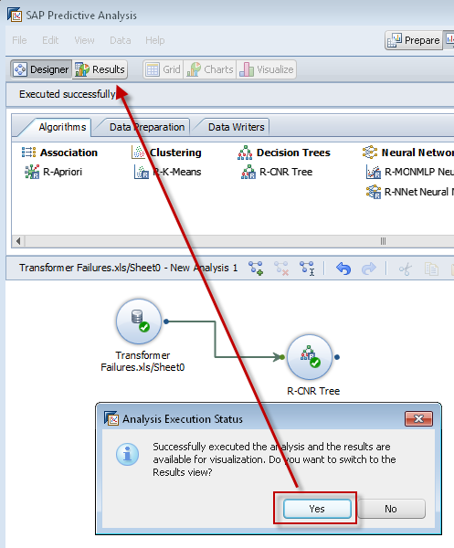
Task: Click the undo arrow in analysis toolbar
Action: (343, 269)
